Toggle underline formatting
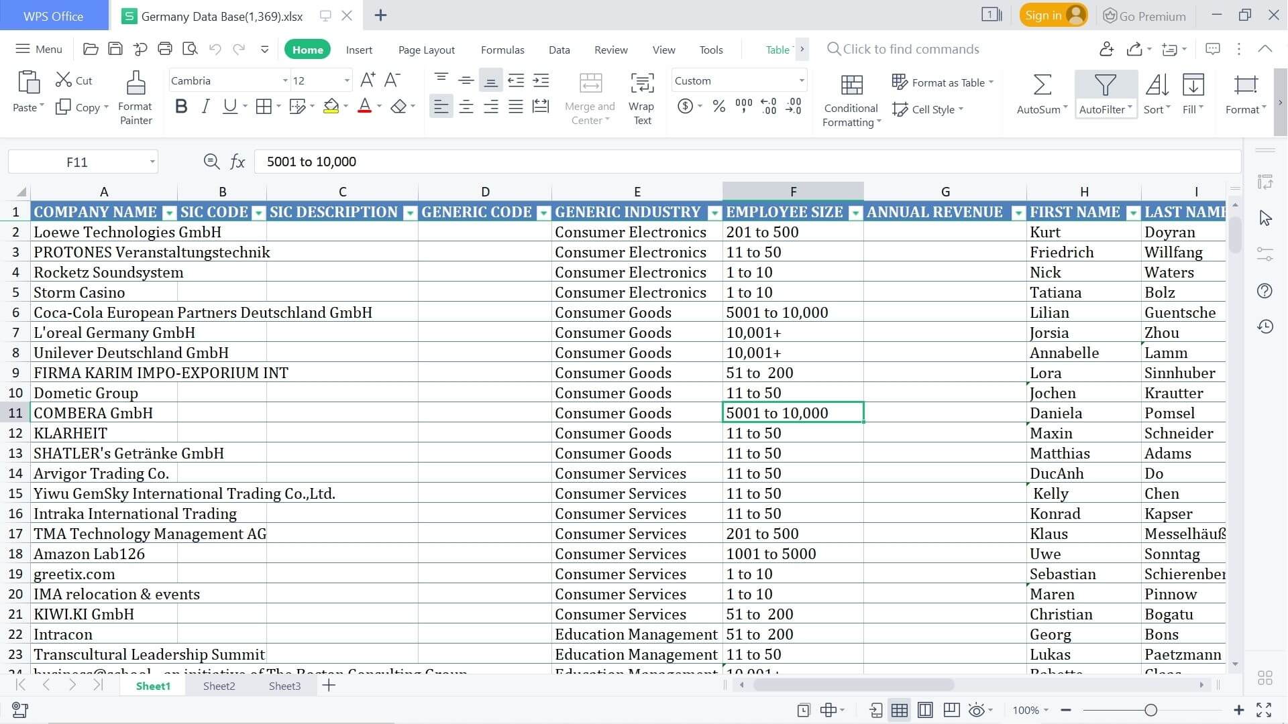Image resolution: width=1288 pixels, height=724 pixels. (x=229, y=106)
